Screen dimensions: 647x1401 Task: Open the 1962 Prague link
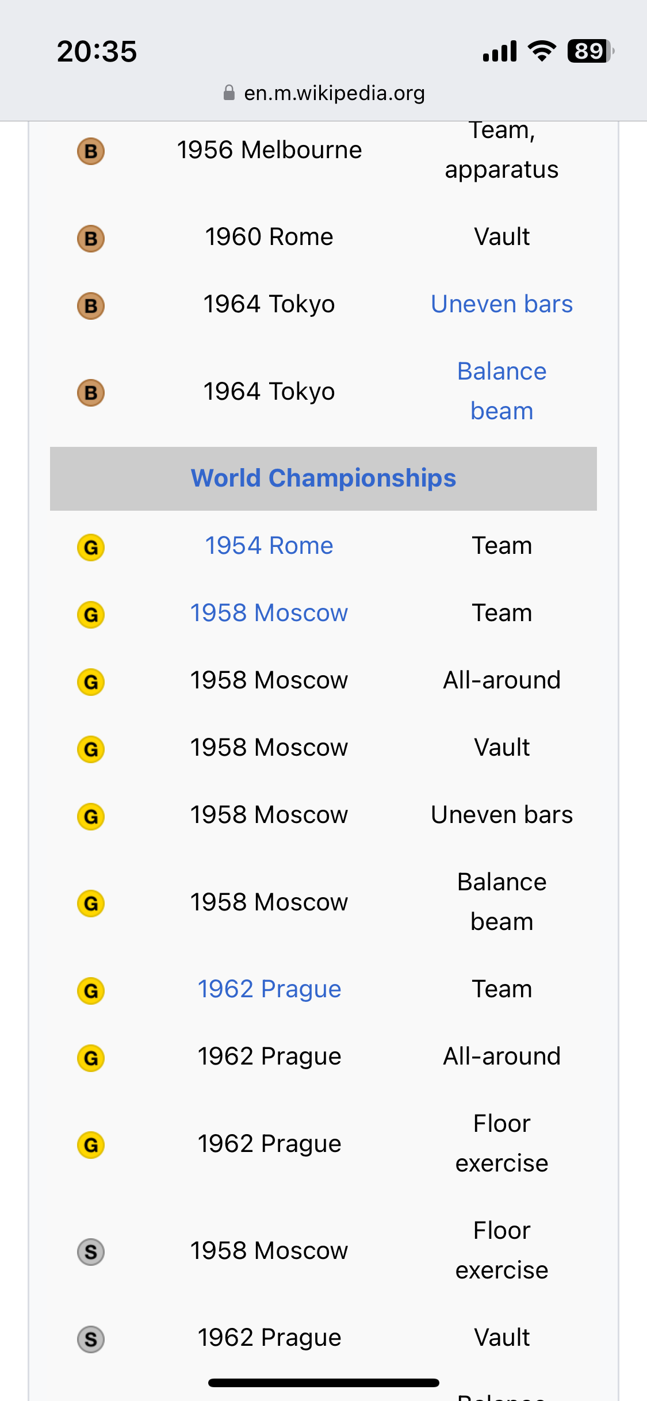click(269, 989)
